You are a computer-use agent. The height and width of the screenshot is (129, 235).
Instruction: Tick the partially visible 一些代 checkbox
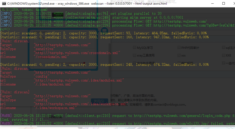click(x=223, y=63)
